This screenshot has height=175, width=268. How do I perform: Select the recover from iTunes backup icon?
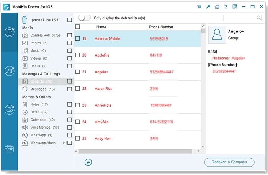(x=10, y=71)
